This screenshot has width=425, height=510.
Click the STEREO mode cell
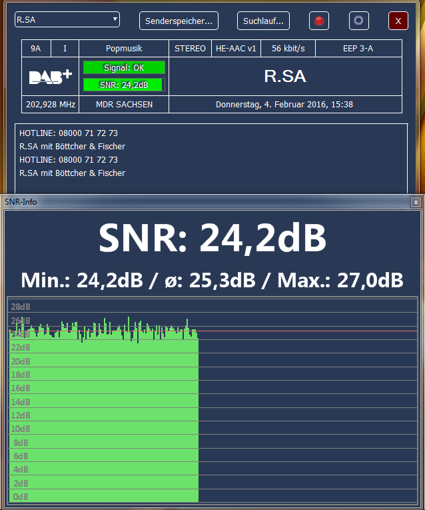pos(191,49)
